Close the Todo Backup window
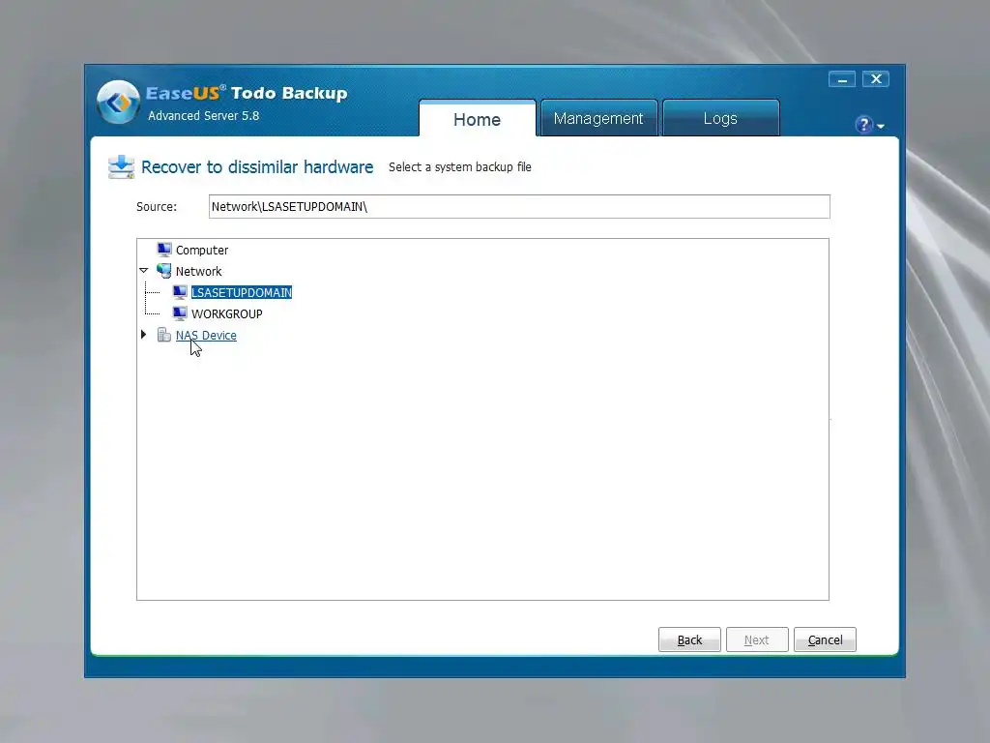990x743 pixels. click(x=876, y=79)
